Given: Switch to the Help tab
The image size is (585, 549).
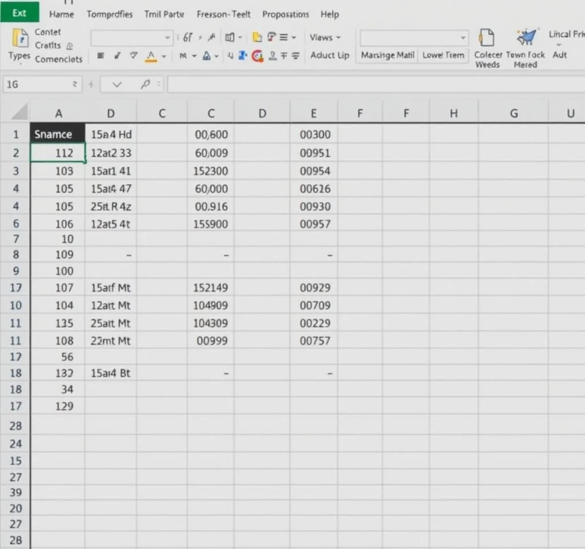Looking at the screenshot, I should click(330, 14).
